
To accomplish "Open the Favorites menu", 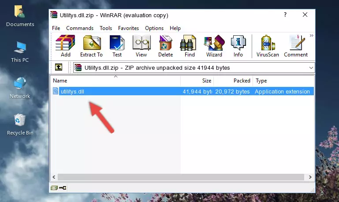I will click(128, 28).
